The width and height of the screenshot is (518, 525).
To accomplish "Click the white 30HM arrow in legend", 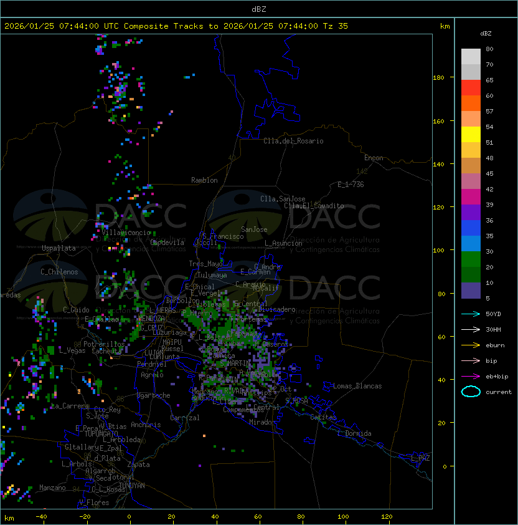I will click(x=471, y=329).
